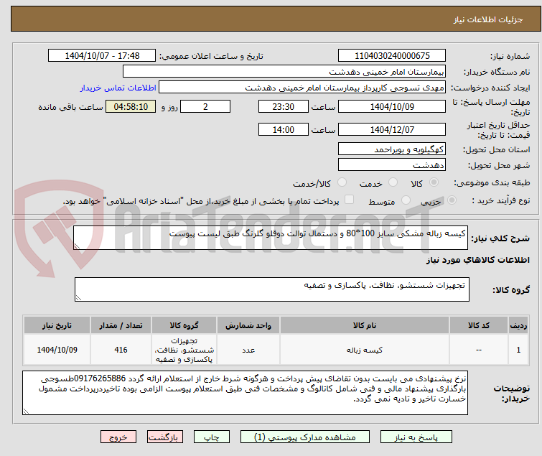Click the deadline time field 23:30
The height and width of the screenshot is (456, 542).
pos(284,106)
